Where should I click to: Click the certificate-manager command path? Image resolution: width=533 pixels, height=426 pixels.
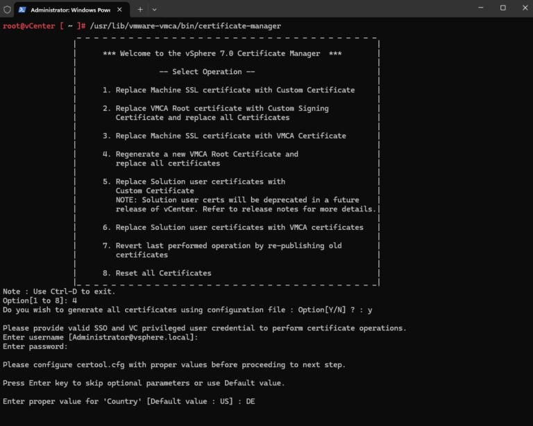click(185, 26)
